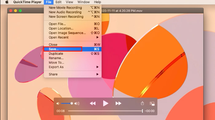Viewport: 215px width, 120px height.
Task: Open the Help menu
Action: [97, 2]
